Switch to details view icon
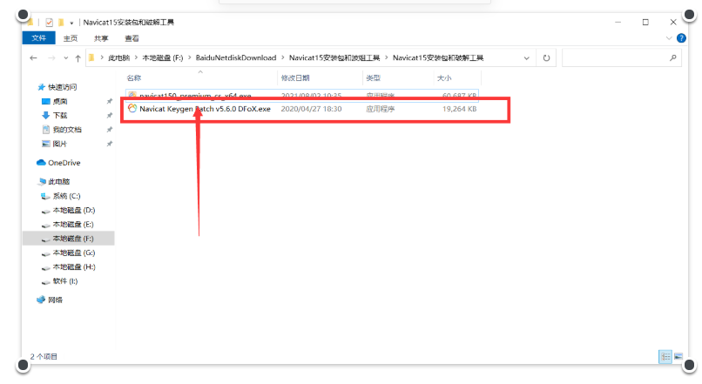702x384 pixels. pos(665,357)
